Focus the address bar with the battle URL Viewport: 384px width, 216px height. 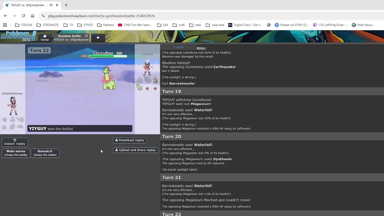point(101,16)
